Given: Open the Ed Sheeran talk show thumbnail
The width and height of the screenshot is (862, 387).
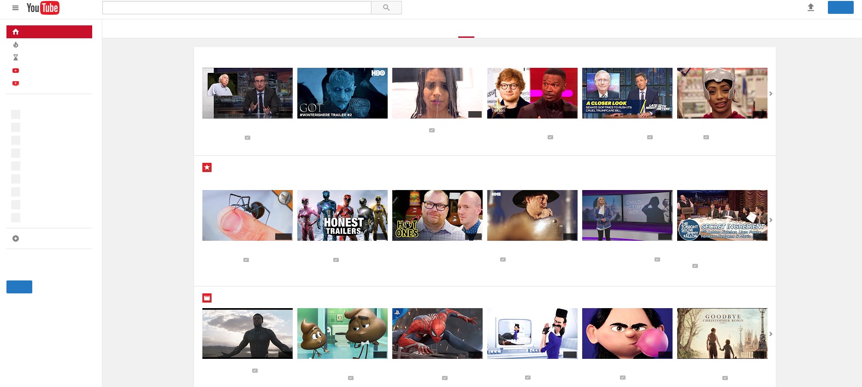Looking at the screenshot, I should tap(532, 93).
